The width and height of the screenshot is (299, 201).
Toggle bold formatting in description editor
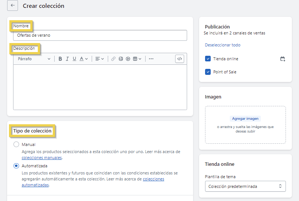[60, 59]
